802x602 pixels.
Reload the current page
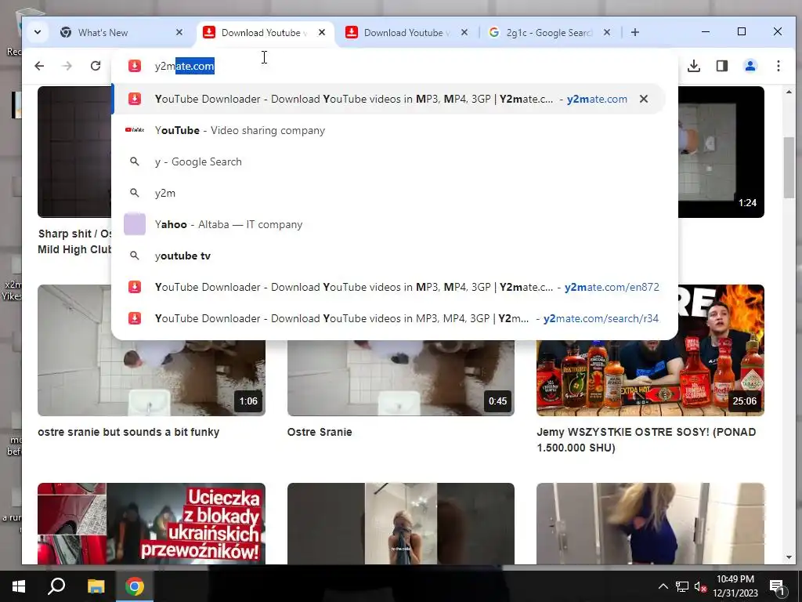(96, 66)
